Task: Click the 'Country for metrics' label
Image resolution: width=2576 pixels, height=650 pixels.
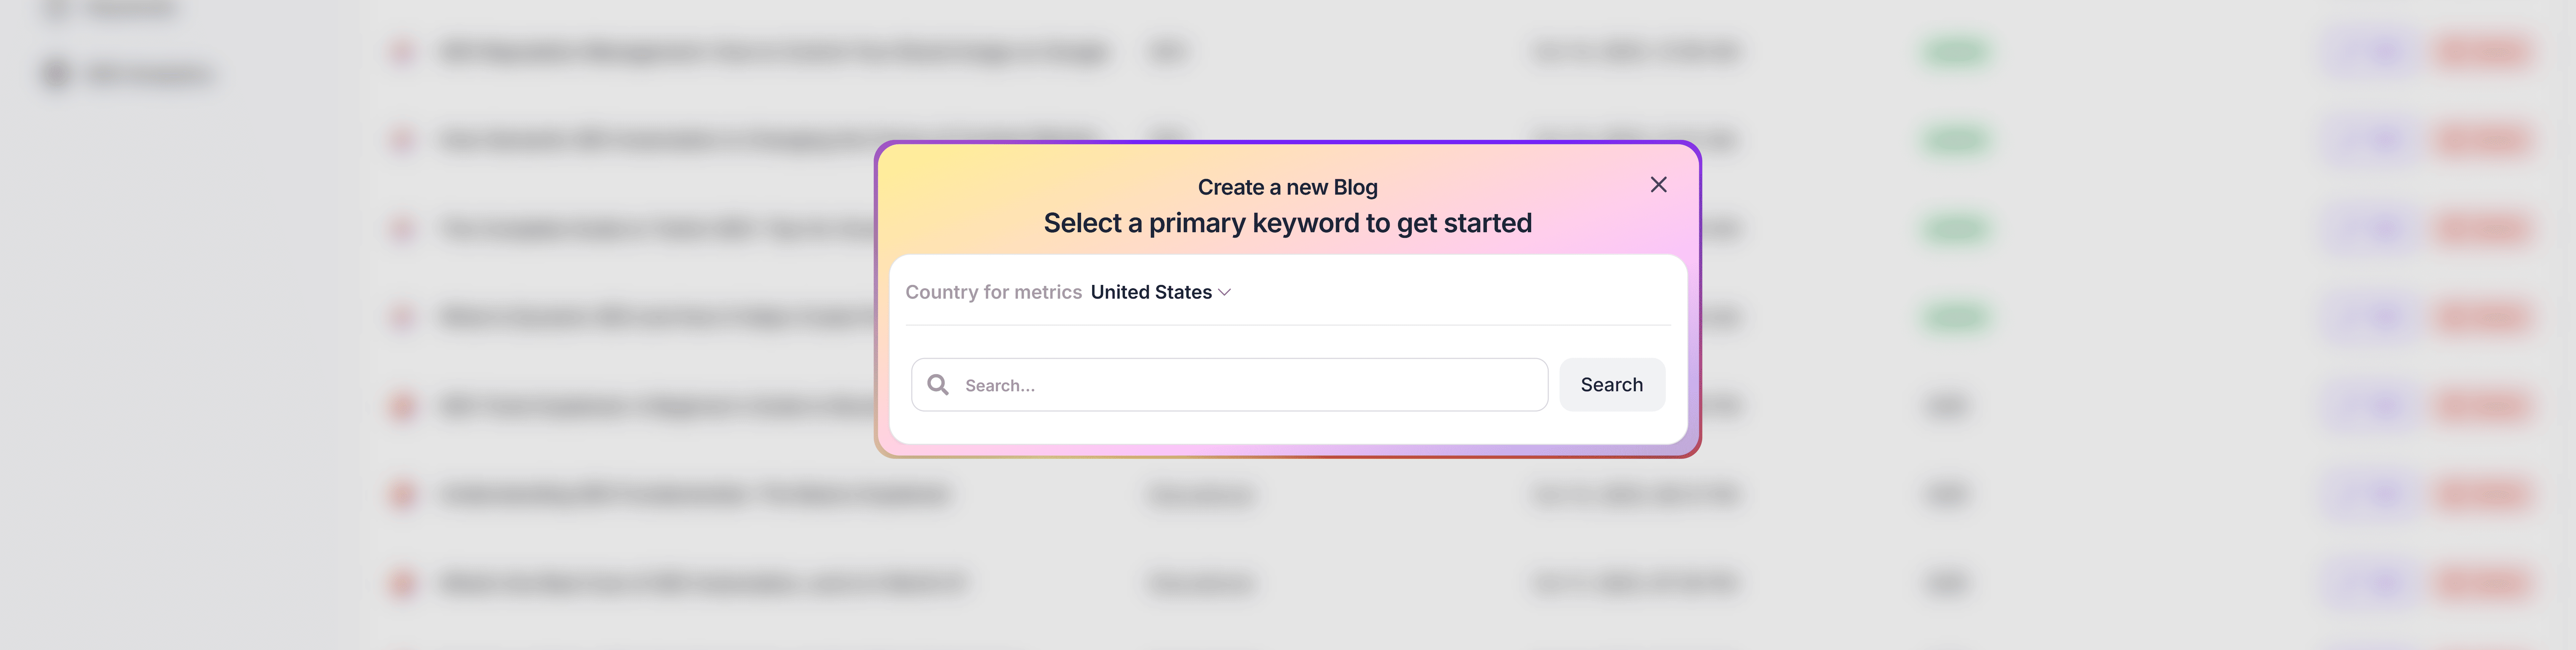Action: click(x=993, y=292)
